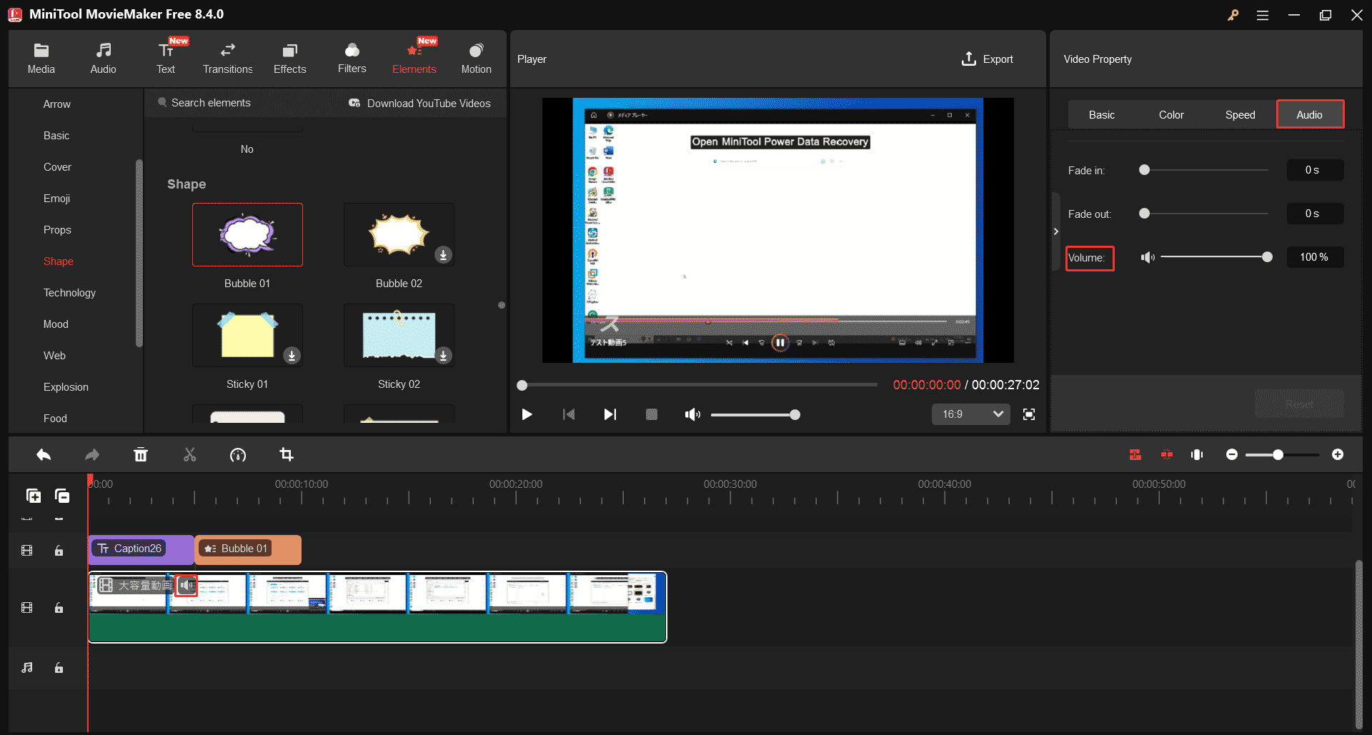
Task: Open the speed control on the timeline toolbar
Action: point(238,454)
